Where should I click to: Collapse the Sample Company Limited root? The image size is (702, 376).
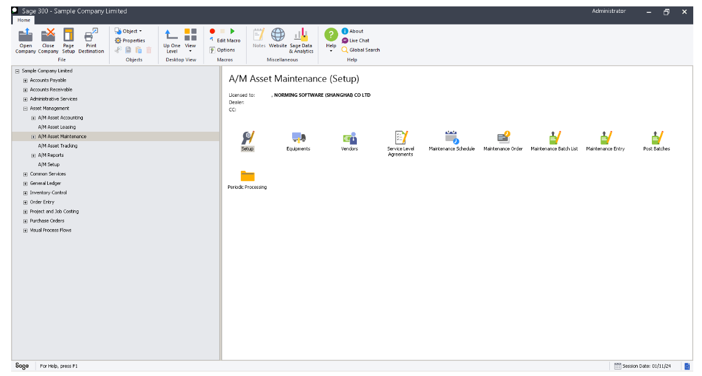coord(17,71)
